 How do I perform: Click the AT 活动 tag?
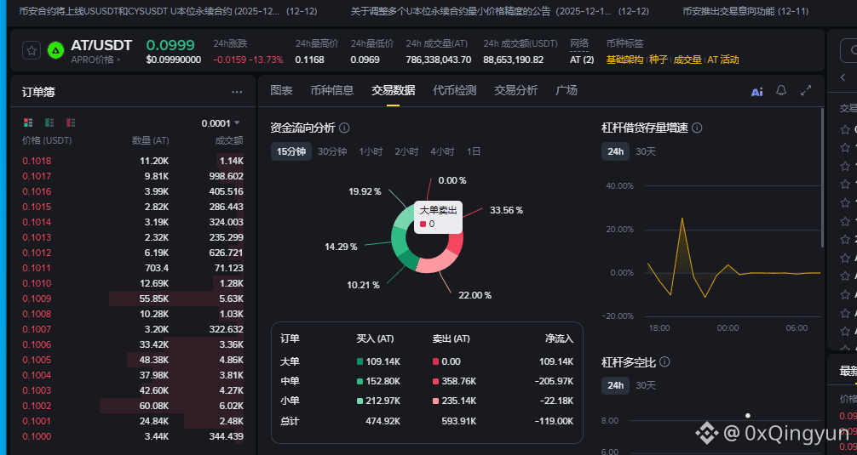[x=723, y=60]
